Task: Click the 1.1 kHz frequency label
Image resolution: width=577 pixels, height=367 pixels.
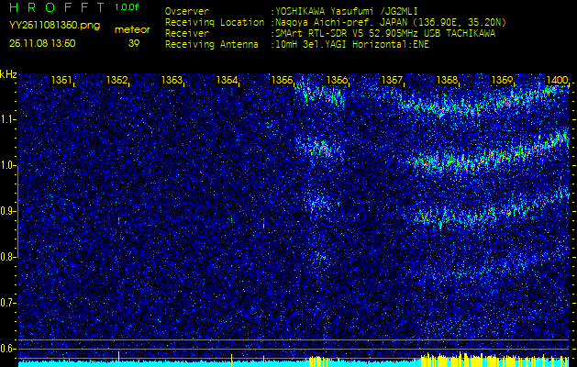Action: pos(8,119)
